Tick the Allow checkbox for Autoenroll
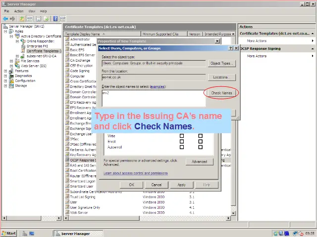317x237 pixels. pos(182,147)
